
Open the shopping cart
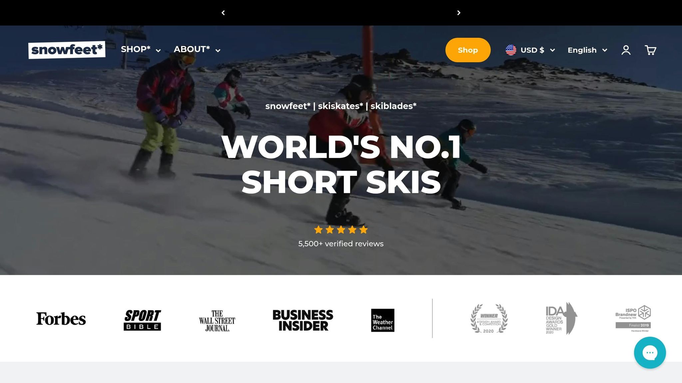tap(650, 50)
